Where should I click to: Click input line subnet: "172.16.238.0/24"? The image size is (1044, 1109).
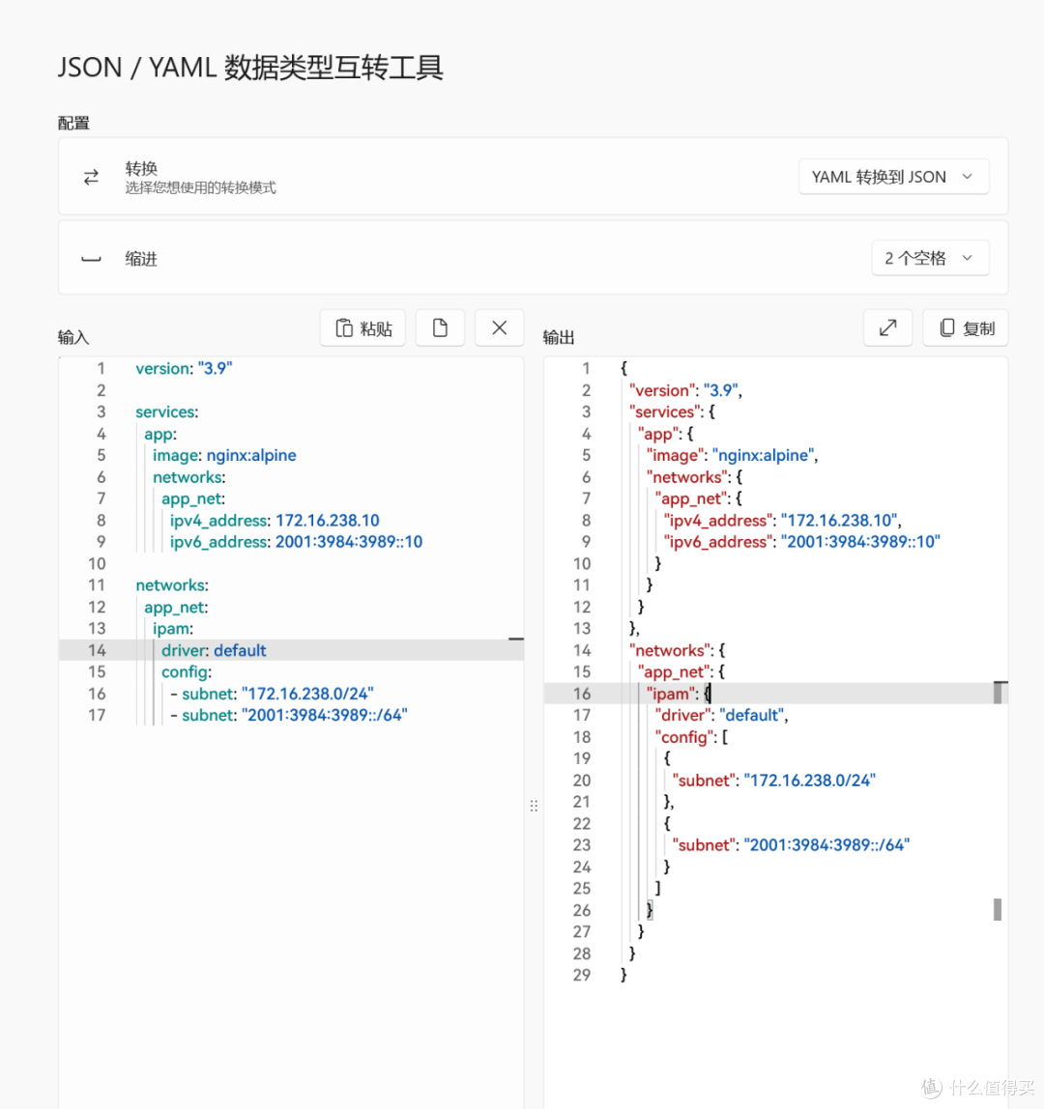(x=272, y=694)
